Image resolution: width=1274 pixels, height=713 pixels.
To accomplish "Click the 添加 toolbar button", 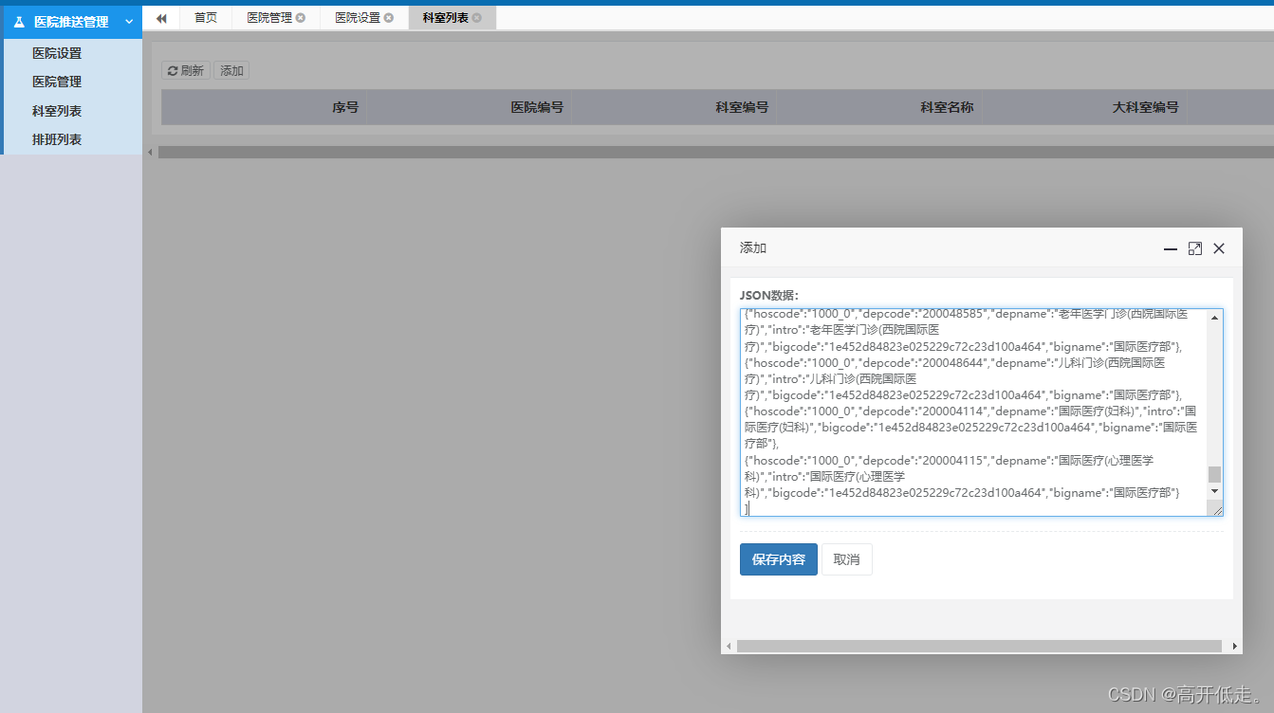I will pyautogui.click(x=231, y=70).
